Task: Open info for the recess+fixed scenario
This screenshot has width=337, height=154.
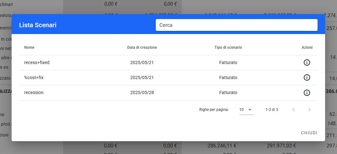Action: coord(307,62)
